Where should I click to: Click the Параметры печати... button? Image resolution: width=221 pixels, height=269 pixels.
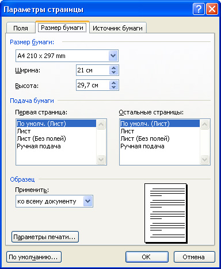(45, 237)
